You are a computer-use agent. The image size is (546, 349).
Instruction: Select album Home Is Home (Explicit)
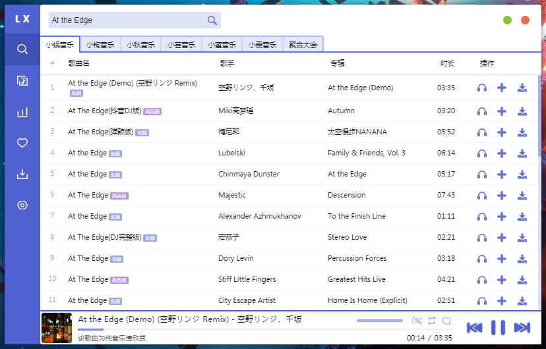367,300
